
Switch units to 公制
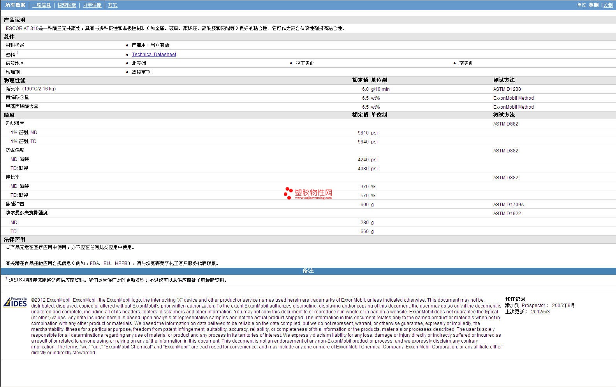coord(608,5)
